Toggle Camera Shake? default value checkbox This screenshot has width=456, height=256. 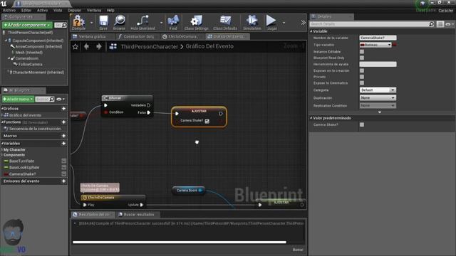(362, 125)
